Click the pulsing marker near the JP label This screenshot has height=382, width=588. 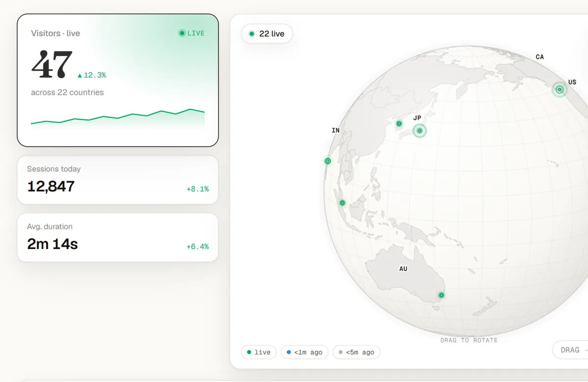click(x=419, y=130)
